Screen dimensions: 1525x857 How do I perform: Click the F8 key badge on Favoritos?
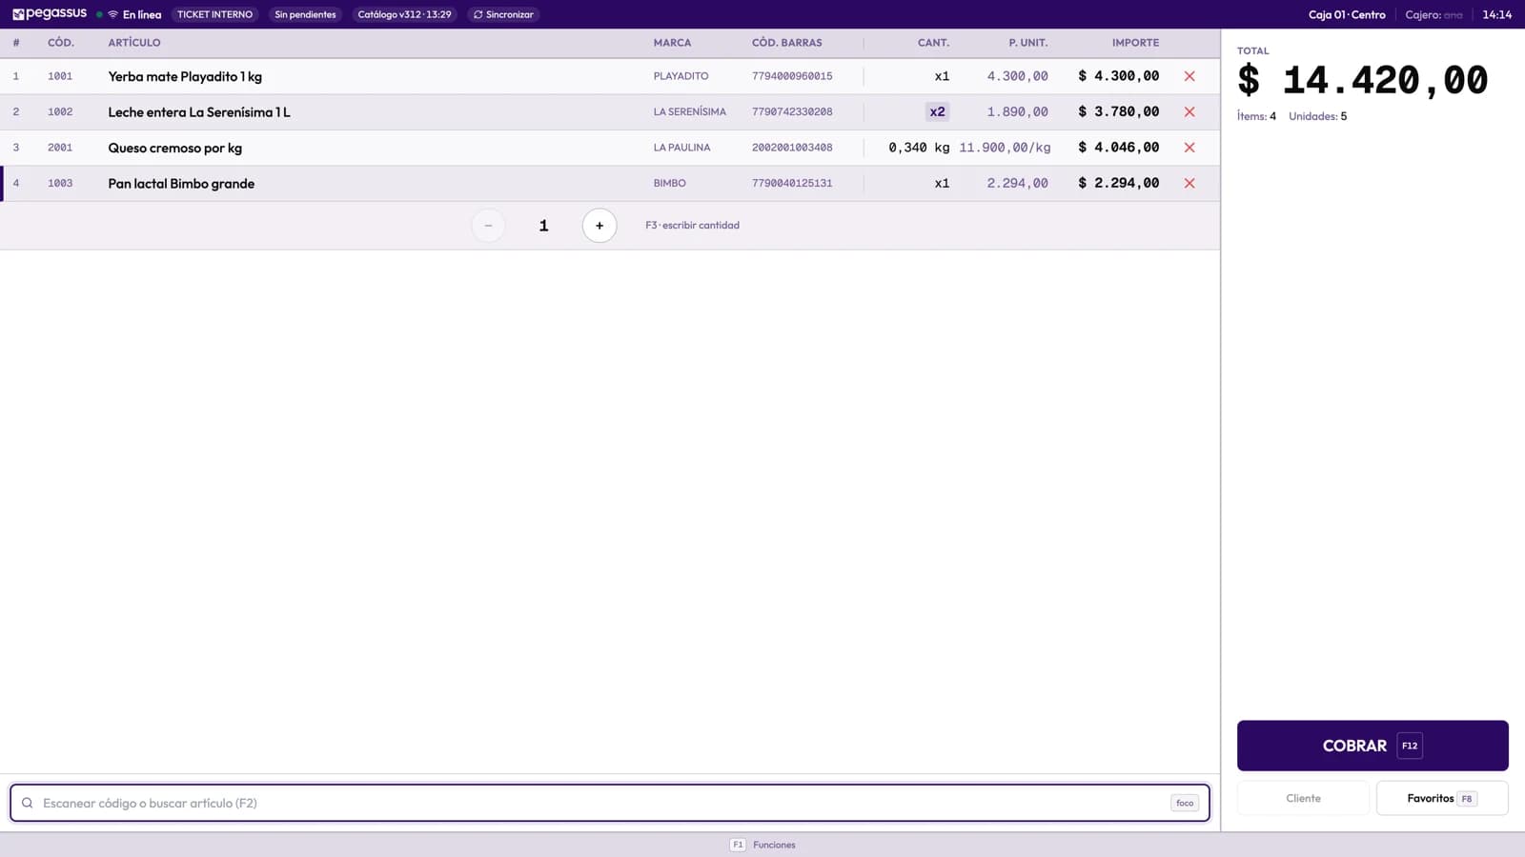click(1467, 799)
